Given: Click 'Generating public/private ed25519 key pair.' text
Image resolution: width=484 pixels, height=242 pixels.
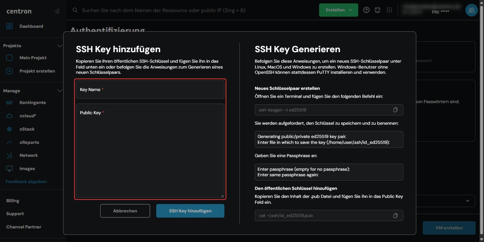Looking at the screenshot, I should [302, 136].
